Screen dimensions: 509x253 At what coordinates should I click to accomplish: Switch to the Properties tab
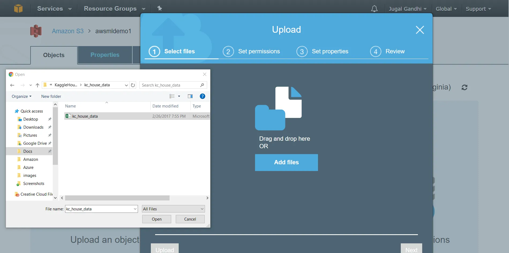click(105, 55)
